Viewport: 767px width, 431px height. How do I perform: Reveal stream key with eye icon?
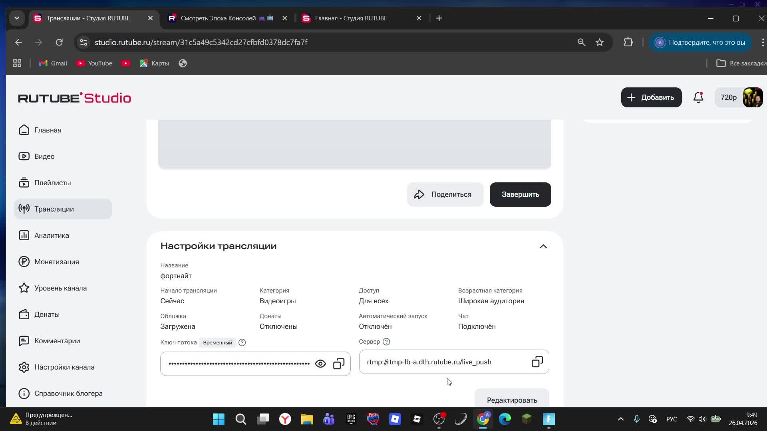tap(320, 364)
